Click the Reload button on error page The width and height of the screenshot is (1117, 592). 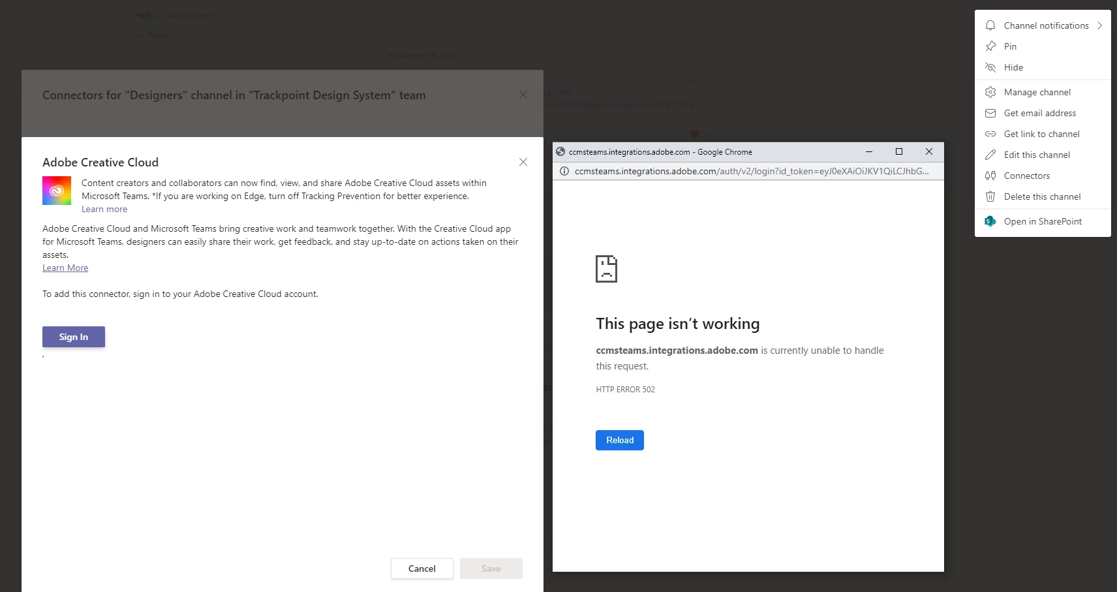tap(620, 440)
